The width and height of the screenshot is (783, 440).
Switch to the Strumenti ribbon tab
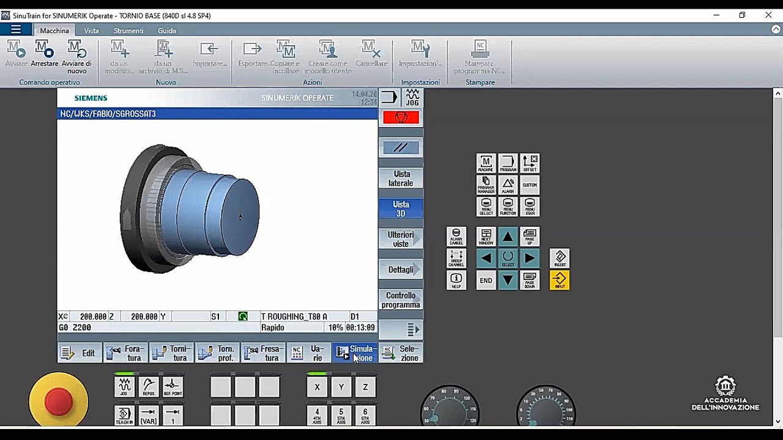128,31
